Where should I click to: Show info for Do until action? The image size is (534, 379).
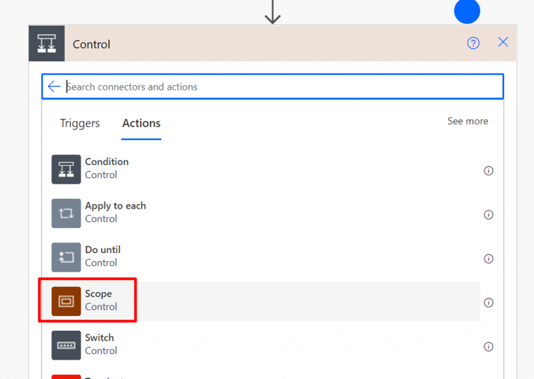(489, 259)
